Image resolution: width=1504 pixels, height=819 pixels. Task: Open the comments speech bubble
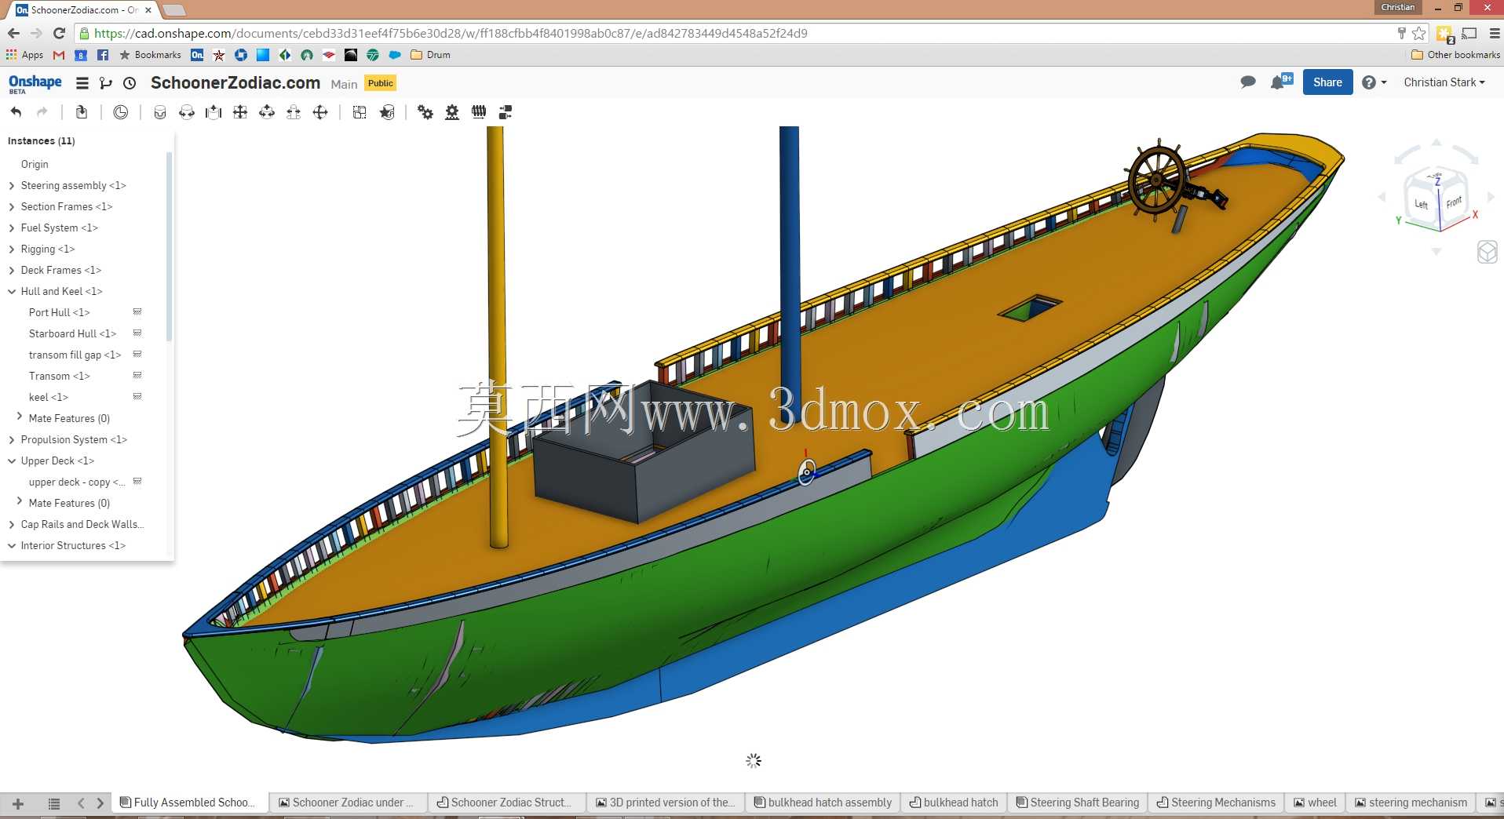click(1248, 82)
